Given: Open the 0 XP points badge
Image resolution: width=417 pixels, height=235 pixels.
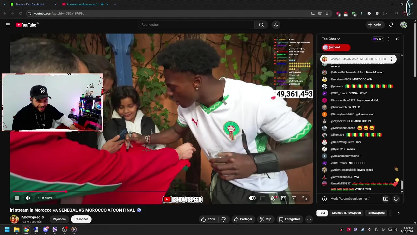Looking at the screenshot, I should point(378,39).
